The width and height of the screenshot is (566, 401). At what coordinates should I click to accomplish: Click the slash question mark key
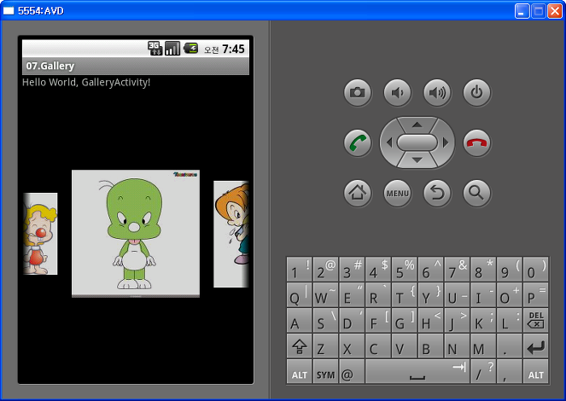(483, 371)
